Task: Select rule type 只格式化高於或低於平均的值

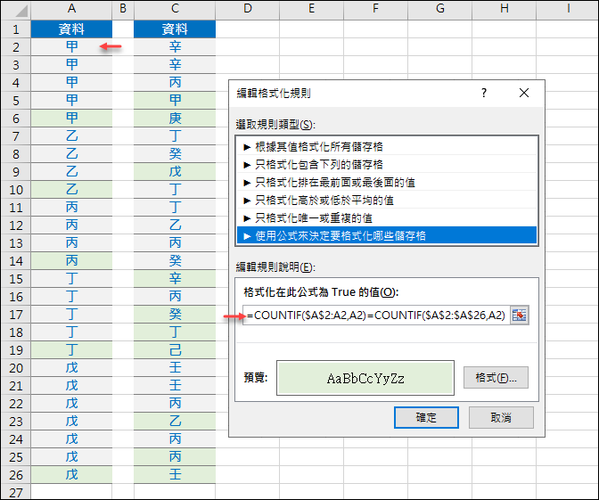Action: coord(387,201)
